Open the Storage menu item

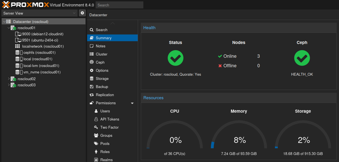[112, 78]
